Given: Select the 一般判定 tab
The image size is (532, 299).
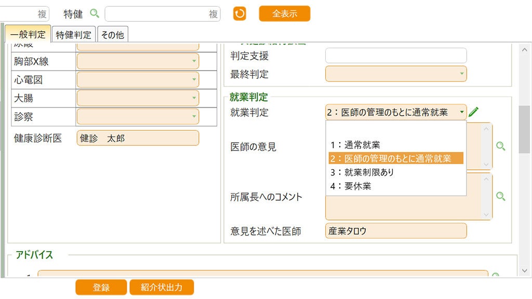Looking at the screenshot, I should (28, 35).
